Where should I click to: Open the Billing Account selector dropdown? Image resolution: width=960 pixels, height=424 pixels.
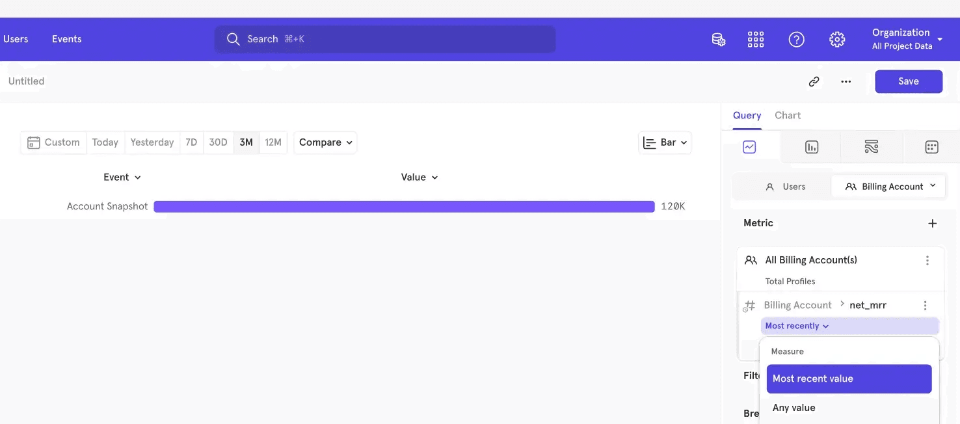tap(888, 187)
